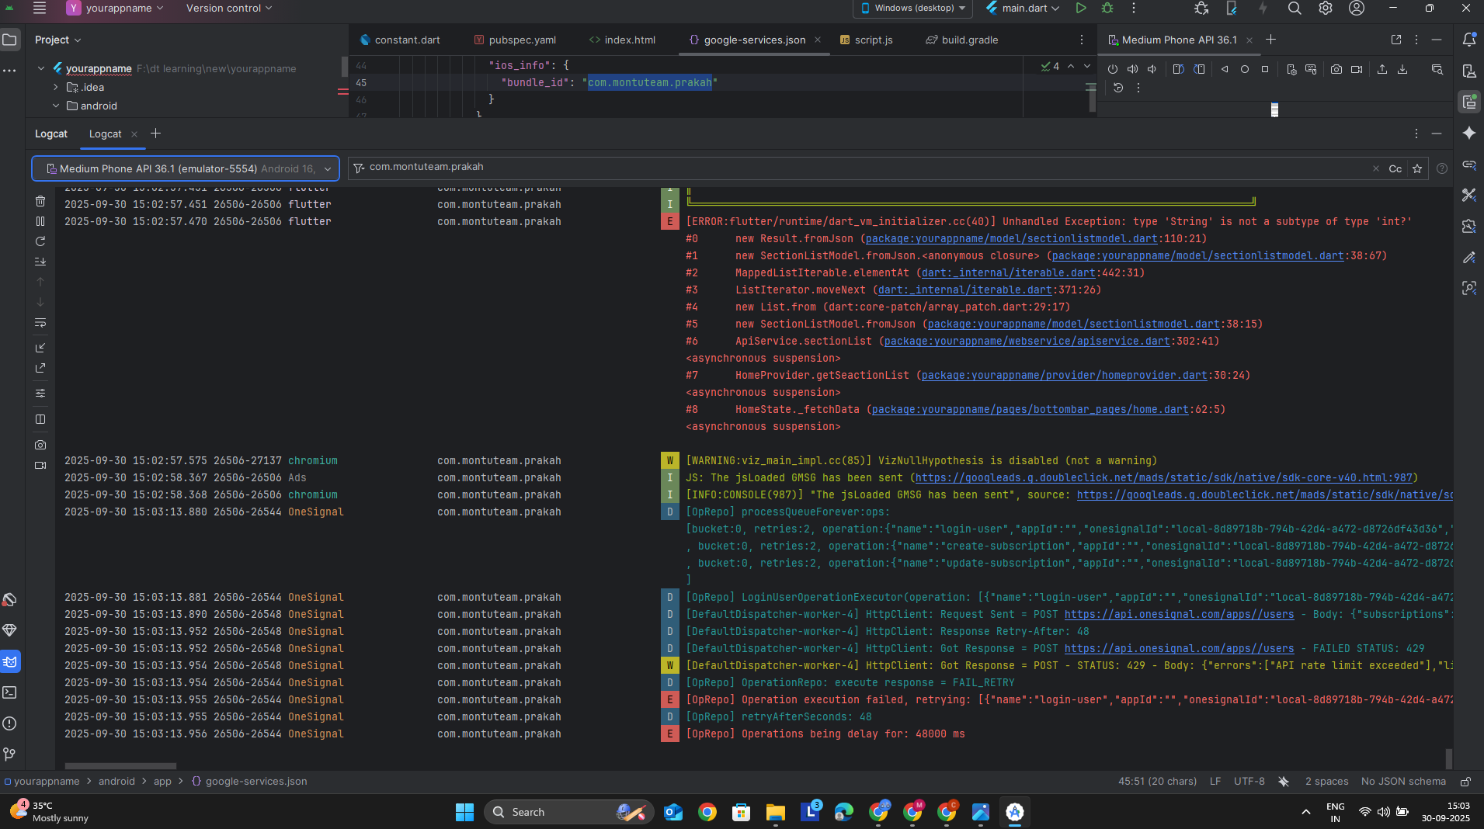Click the Debug bug icon in the toolbar
Screen dimensions: 1484x829
point(1107,9)
